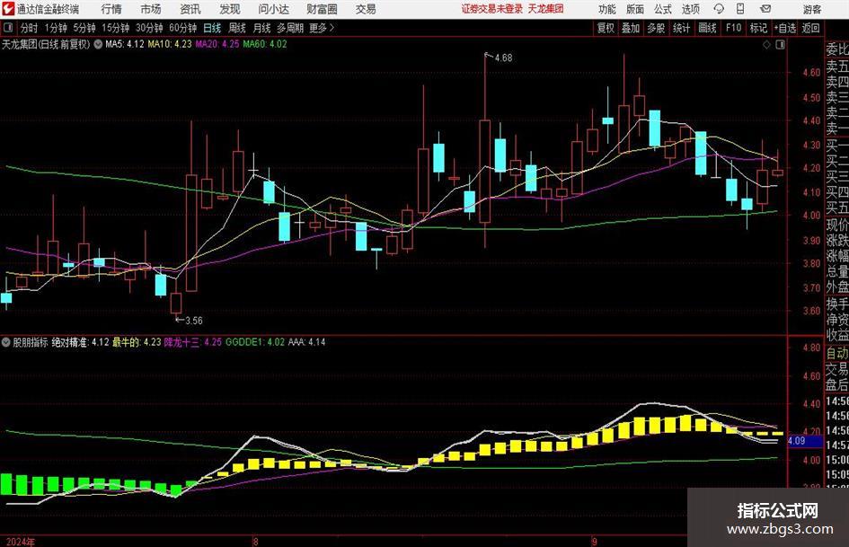Open the headset customer service icon

pos(718,9)
